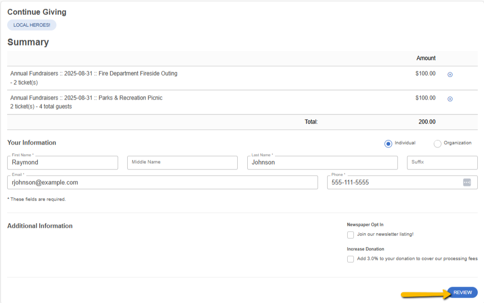Click "These fields are required." note
This screenshot has width=484, height=303.
click(36, 199)
